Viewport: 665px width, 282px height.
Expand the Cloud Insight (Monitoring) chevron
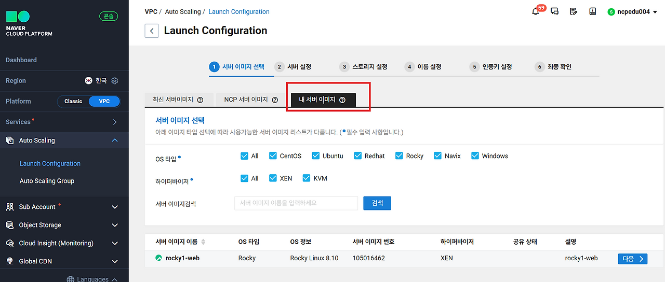115,243
